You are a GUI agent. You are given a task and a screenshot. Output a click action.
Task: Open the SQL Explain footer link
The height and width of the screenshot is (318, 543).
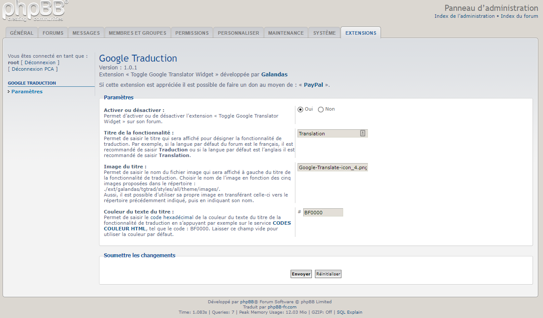coord(349,312)
